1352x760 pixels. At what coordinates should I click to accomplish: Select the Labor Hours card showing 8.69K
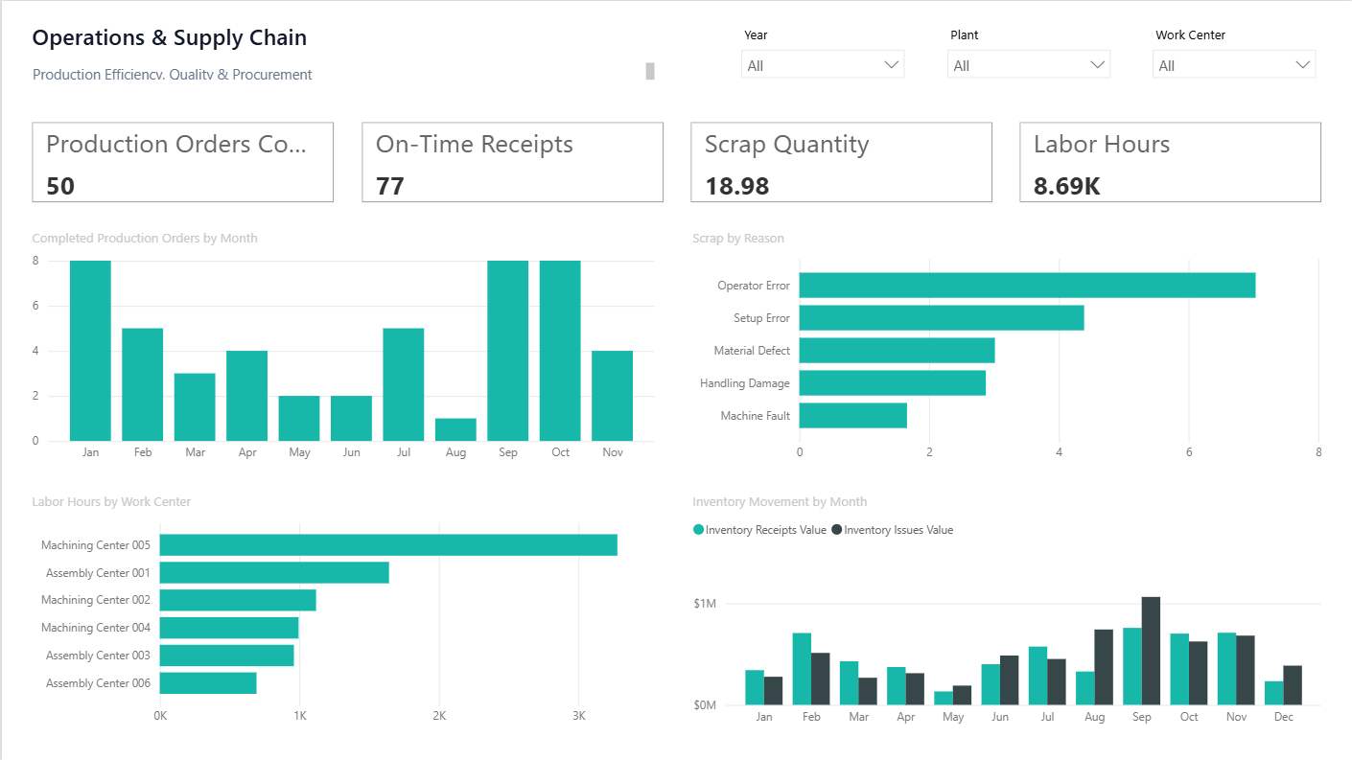point(1170,162)
